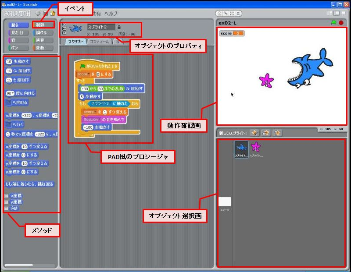This screenshot has height=272, width=351.
Task: Click the がクリックされたとき hat block
Action: coord(97,66)
